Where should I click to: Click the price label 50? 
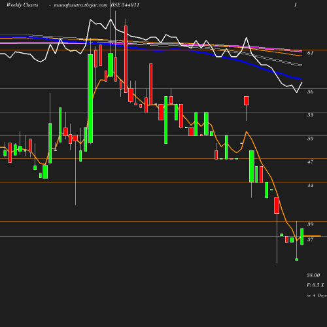tap(310, 139)
